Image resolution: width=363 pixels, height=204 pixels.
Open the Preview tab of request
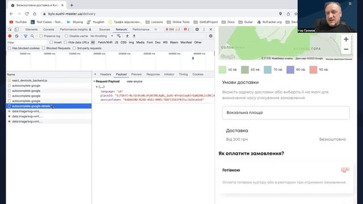(x=136, y=74)
